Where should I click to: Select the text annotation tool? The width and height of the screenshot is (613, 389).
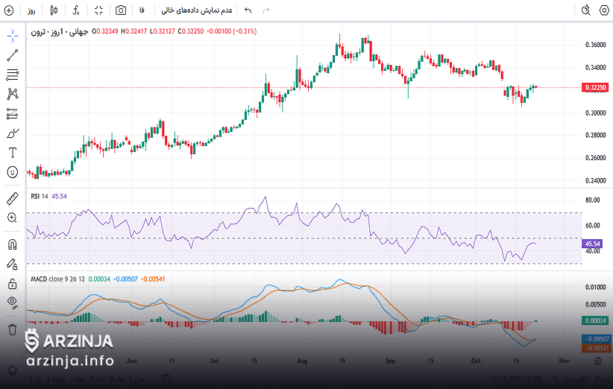click(12, 153)
